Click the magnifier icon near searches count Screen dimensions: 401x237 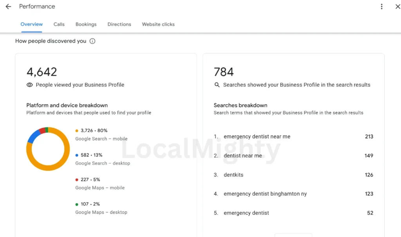click(x=217, y=85)
